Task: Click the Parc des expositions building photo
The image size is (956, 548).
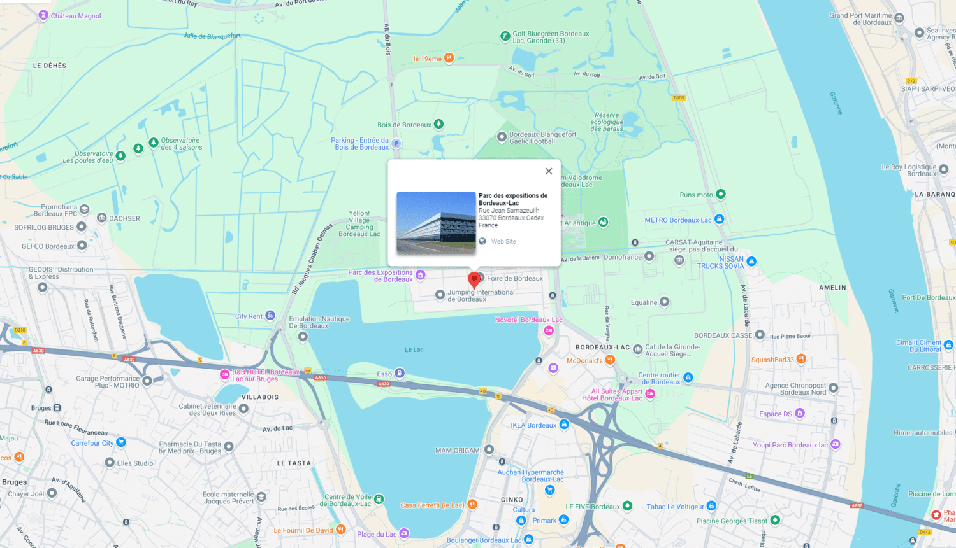Action: pyautogui.click(x=436, y=223)
